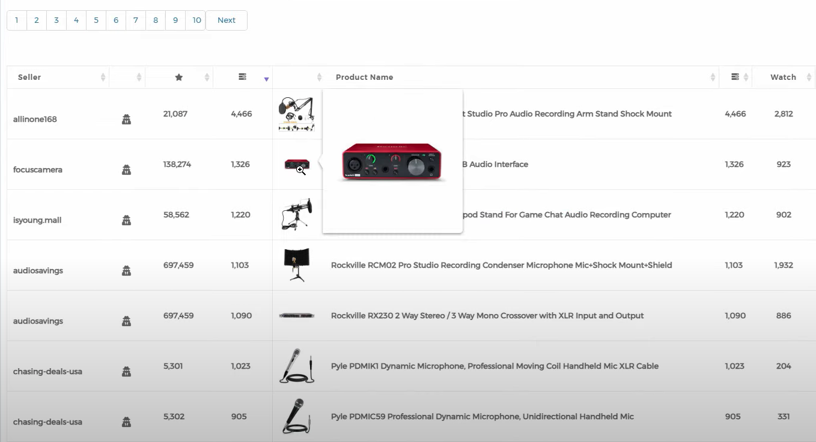Image resolution: width=816 pixels, height=442 pixels.
Task: Sort by feedback star column arrows
Action: click(207, 77)
